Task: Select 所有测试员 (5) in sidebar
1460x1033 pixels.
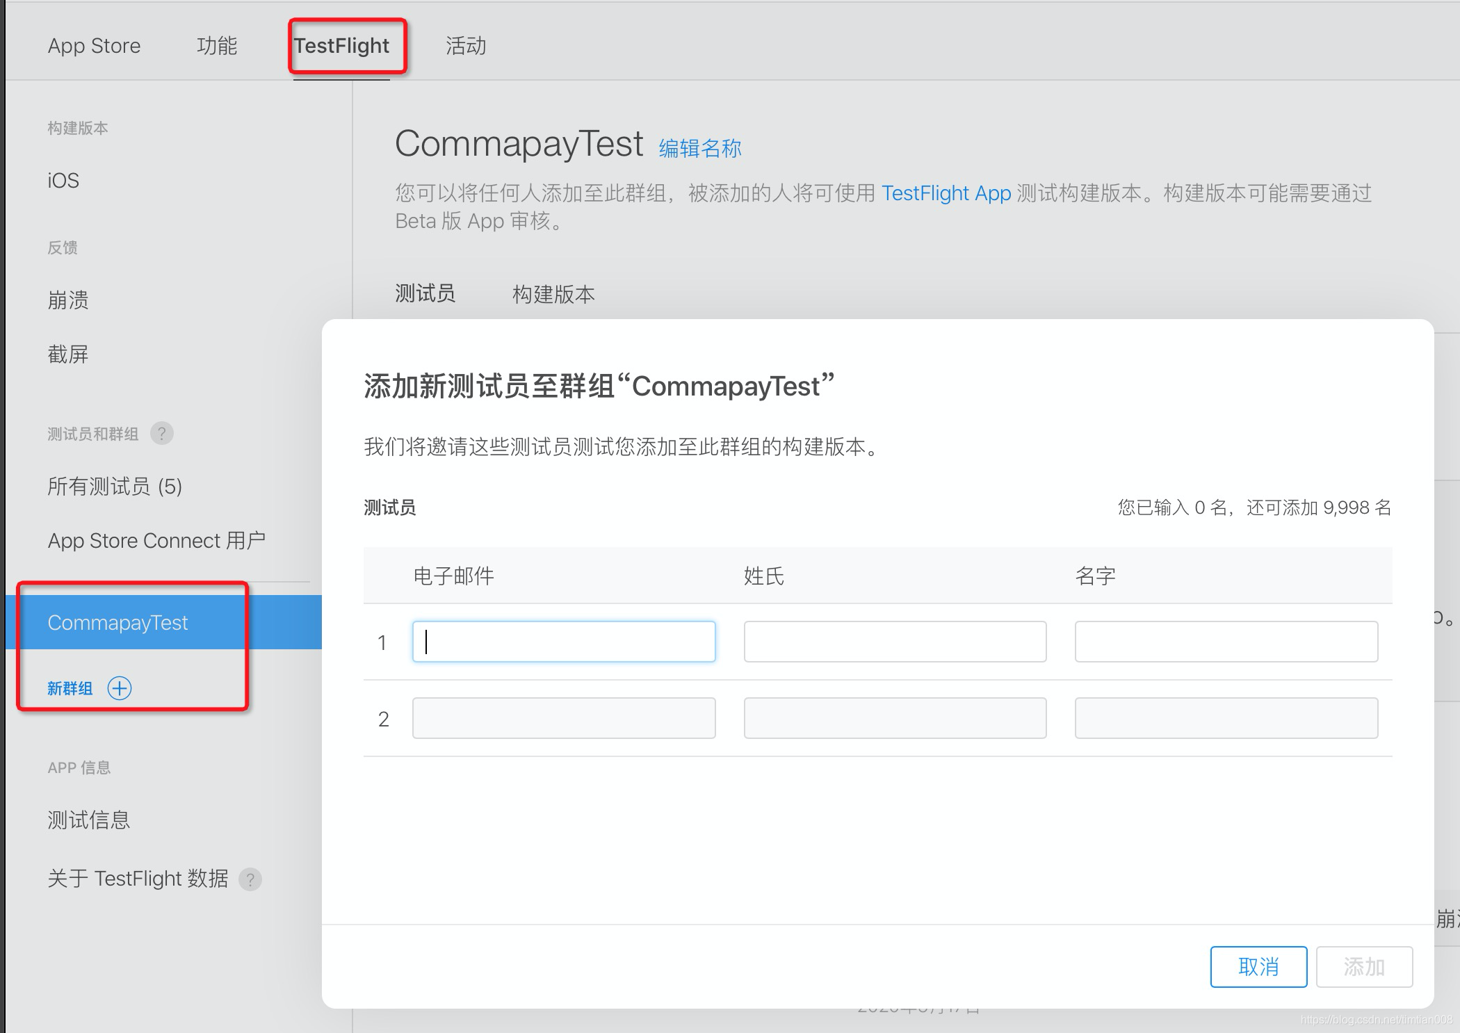Action: (x=115, y=487)
